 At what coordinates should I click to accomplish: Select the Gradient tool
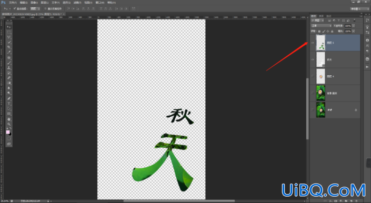(x=9, y=83)
